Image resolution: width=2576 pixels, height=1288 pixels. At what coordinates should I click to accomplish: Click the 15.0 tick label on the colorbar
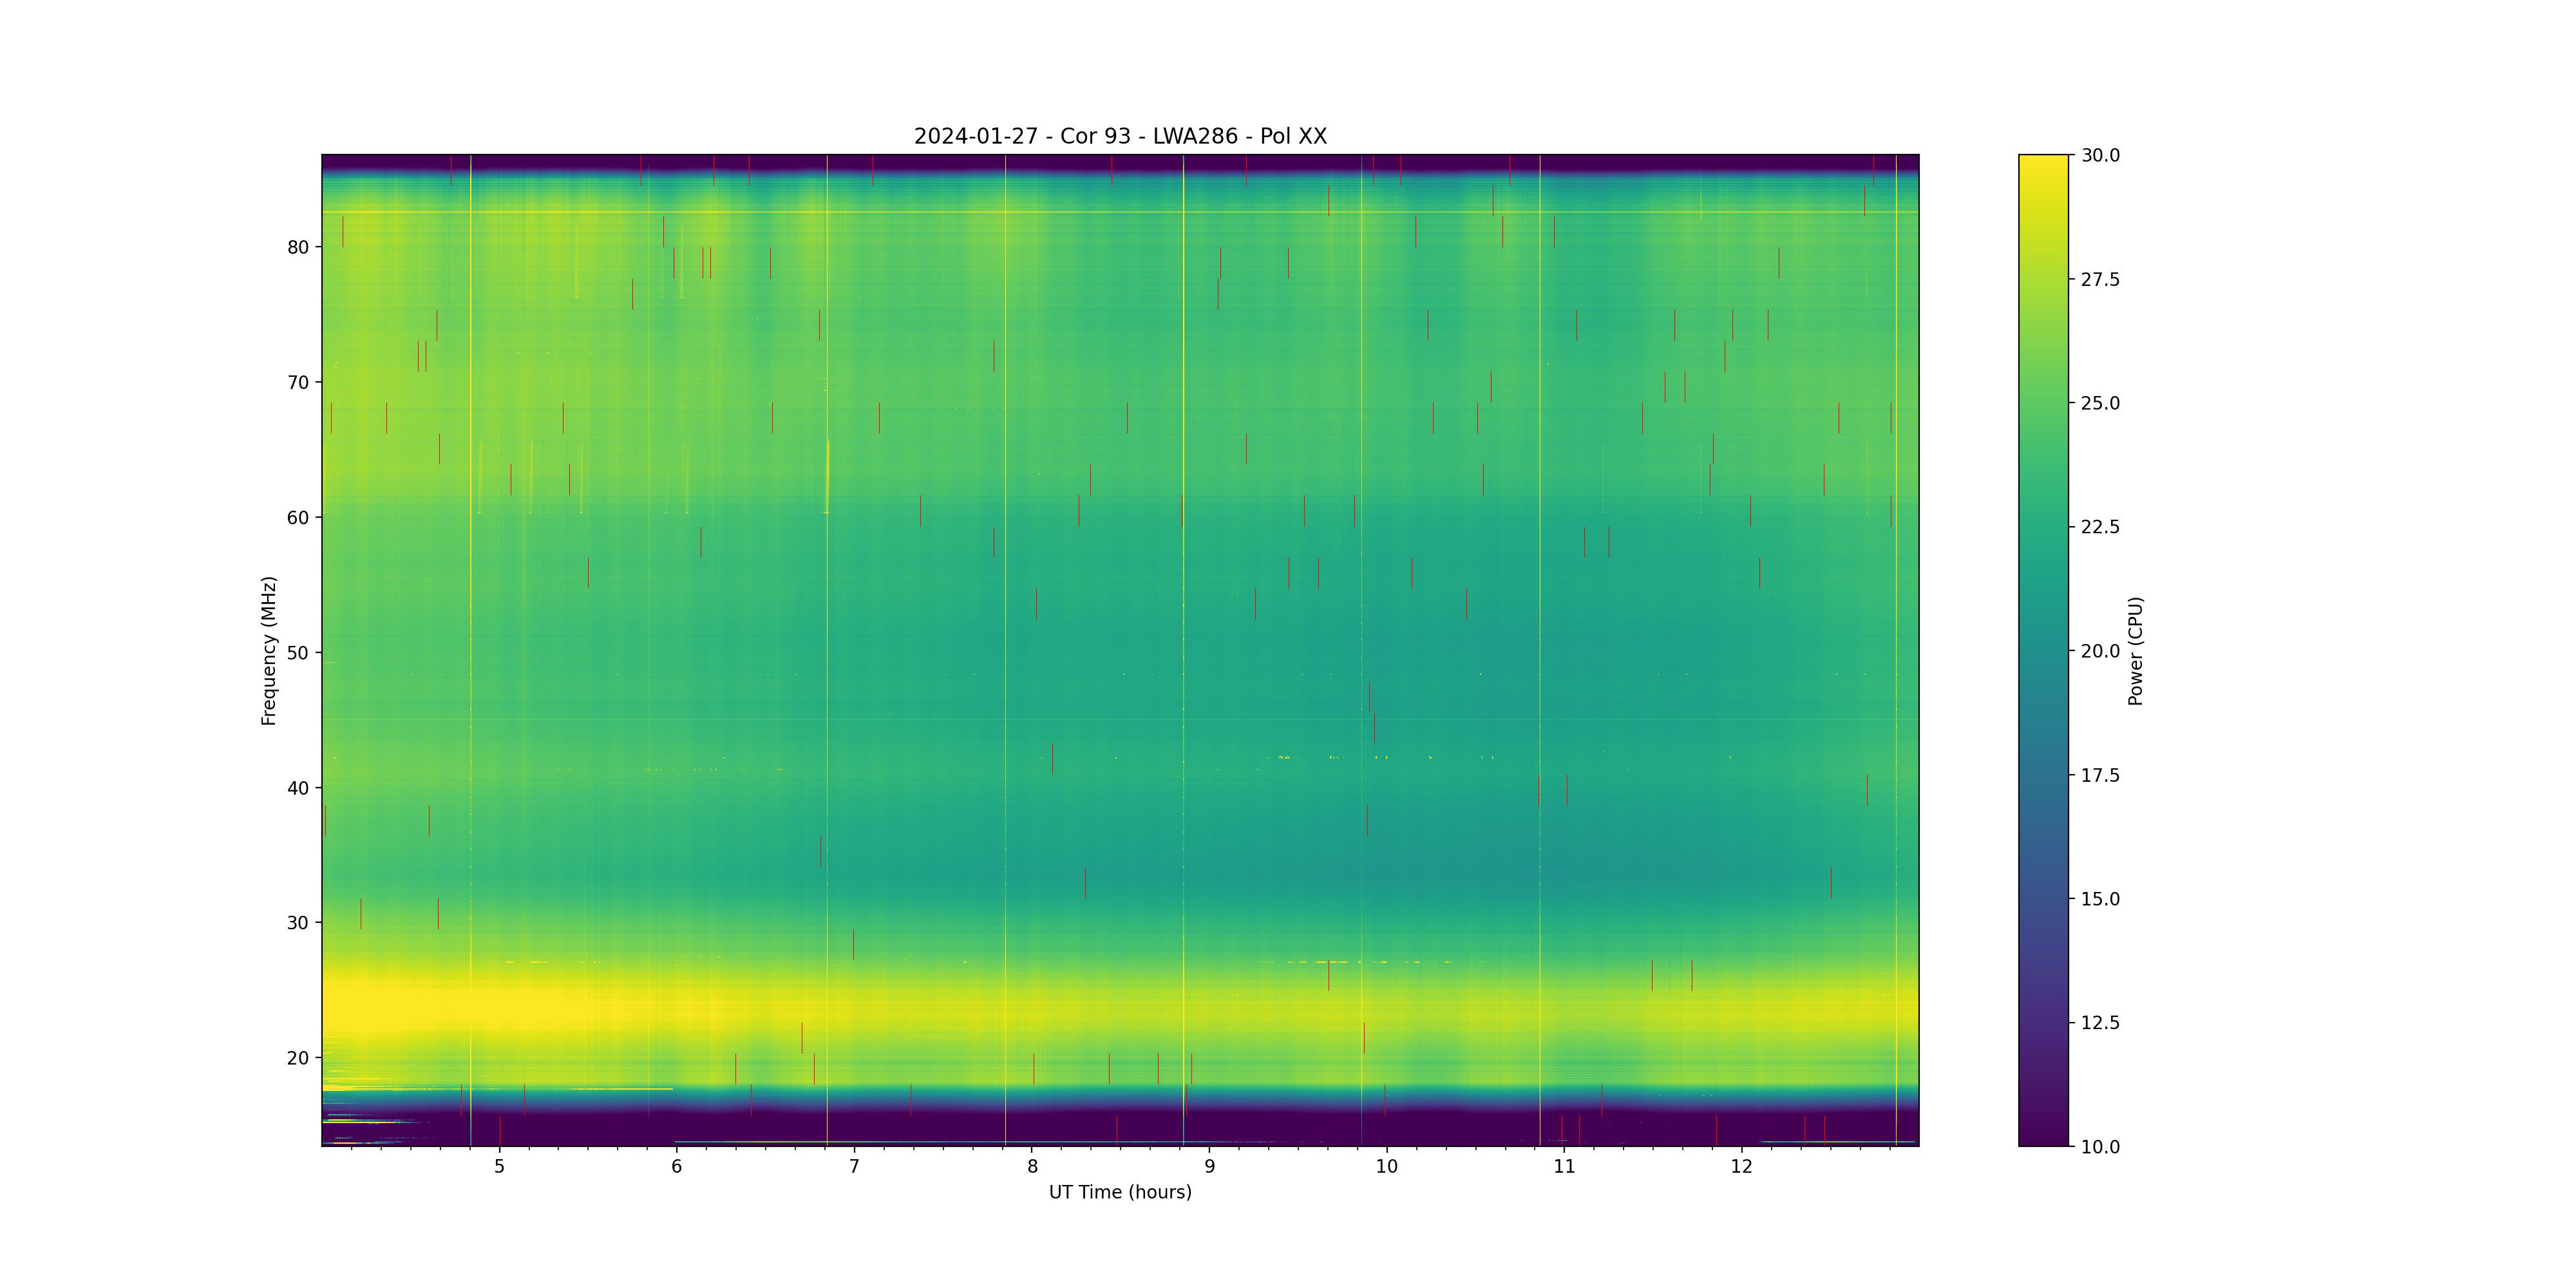[2100, 899]
